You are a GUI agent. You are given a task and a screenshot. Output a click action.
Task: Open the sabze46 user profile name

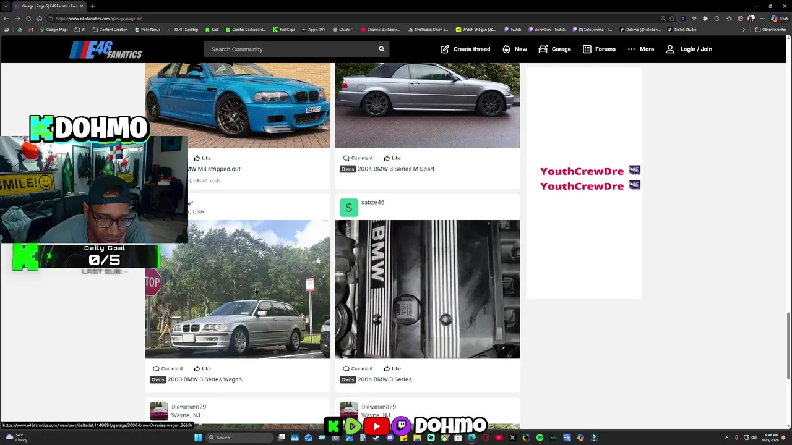point(372,202)
